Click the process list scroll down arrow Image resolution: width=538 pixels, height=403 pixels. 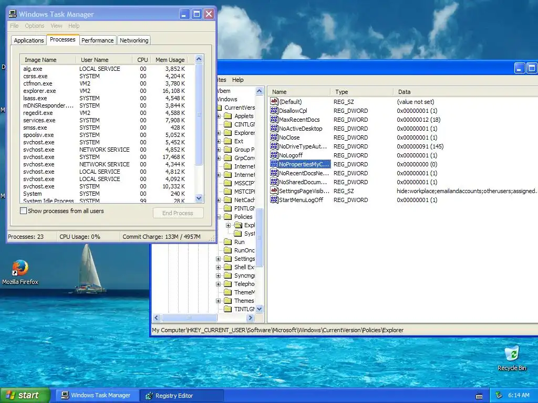pos(199,198)
